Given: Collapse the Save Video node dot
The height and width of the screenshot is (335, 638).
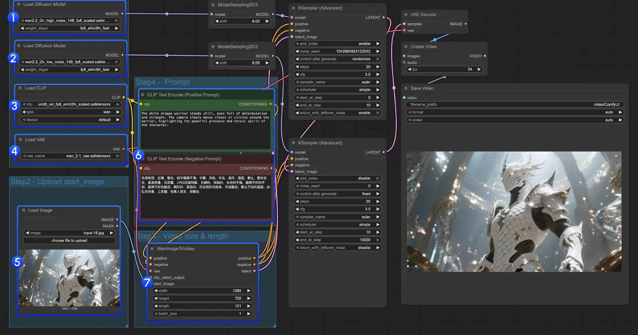Looking at the screenshot, I should tap(406, 88).
